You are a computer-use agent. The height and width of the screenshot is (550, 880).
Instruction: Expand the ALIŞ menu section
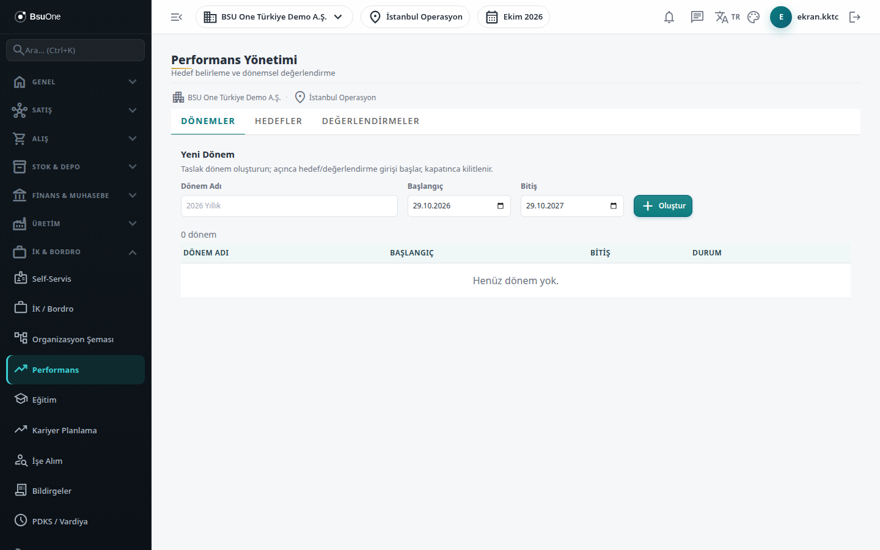[x=76, y=139]
